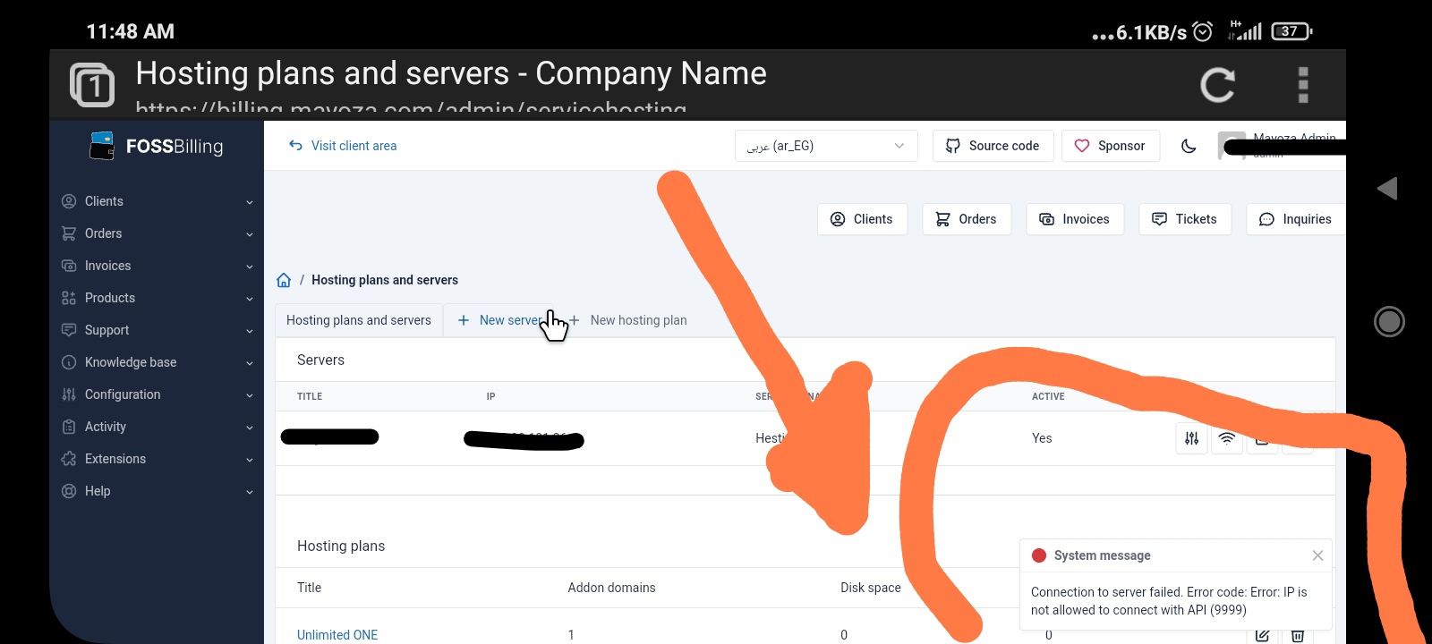Viewport: 1432px width, 644px height.
Task: Expand the Knowledge base sidebar menu
Action: [x=157, y=362]
